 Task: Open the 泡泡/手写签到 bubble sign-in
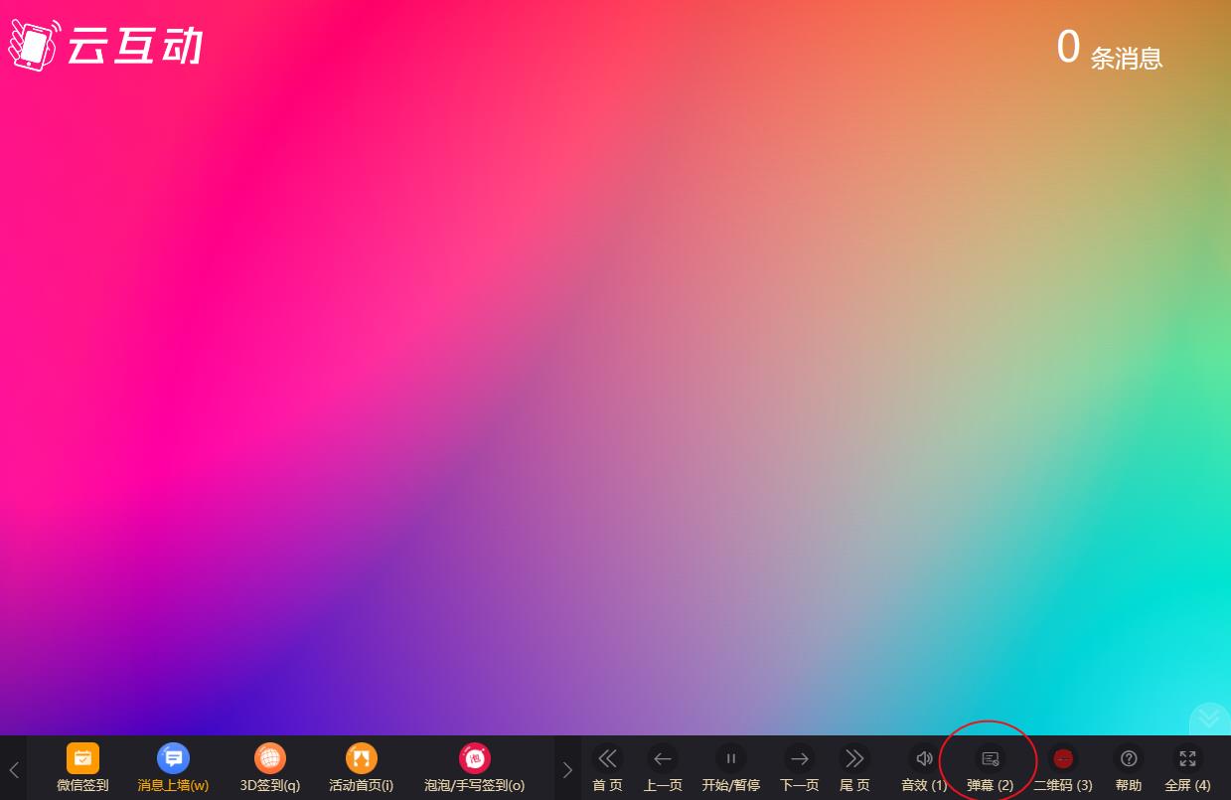pos(474,759)
